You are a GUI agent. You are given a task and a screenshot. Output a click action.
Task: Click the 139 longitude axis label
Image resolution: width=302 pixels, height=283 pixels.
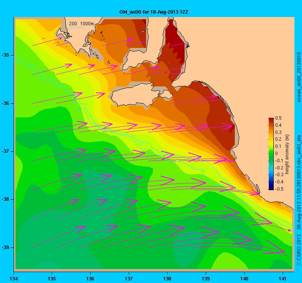coord(206,279)
